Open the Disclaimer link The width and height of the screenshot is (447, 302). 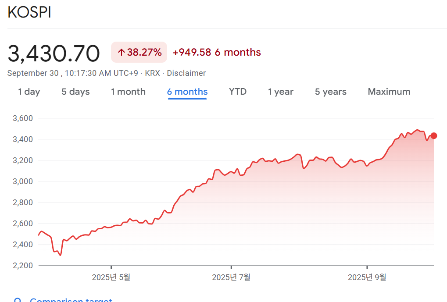tap(186, 73)
